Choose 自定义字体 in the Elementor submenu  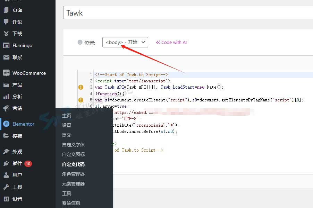73,145
